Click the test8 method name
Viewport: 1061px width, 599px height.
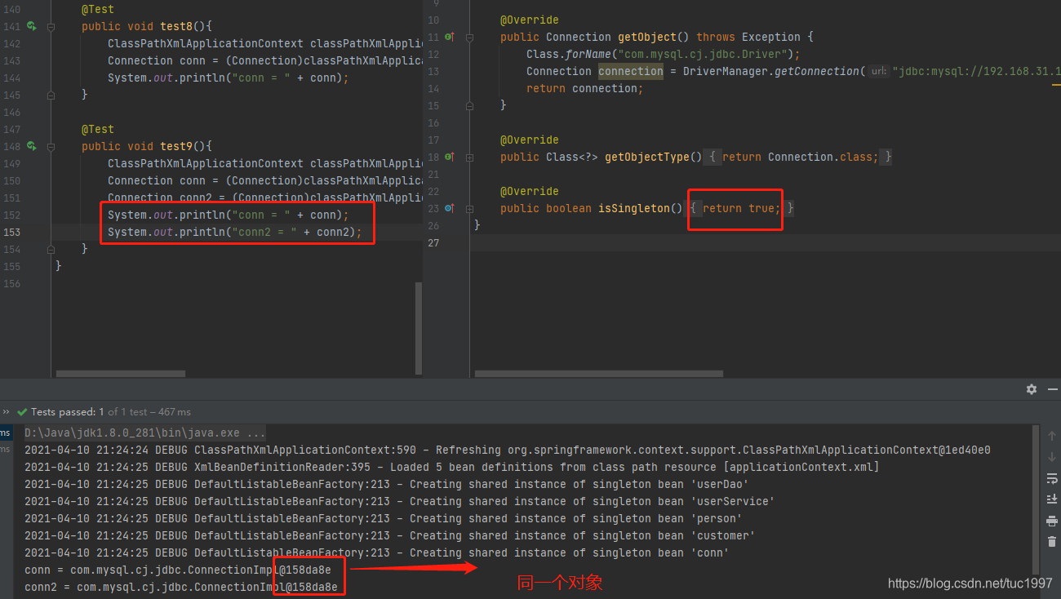coord(176,26)
